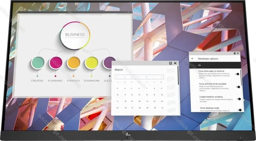256x141 pixels.
Task: Click the Developer options On bar
Action: coord(215,65)
